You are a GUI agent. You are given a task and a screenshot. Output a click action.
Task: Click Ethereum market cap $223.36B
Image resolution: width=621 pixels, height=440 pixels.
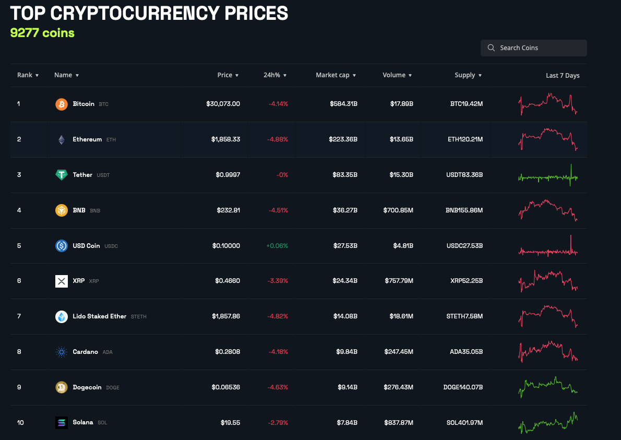point(343,139)
